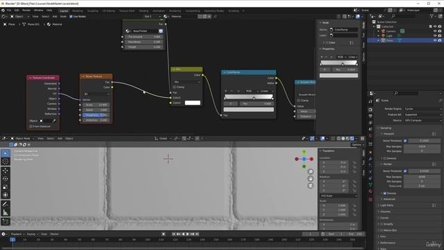Click the ColorRamp Name field in sidebar

pos(343,29)
